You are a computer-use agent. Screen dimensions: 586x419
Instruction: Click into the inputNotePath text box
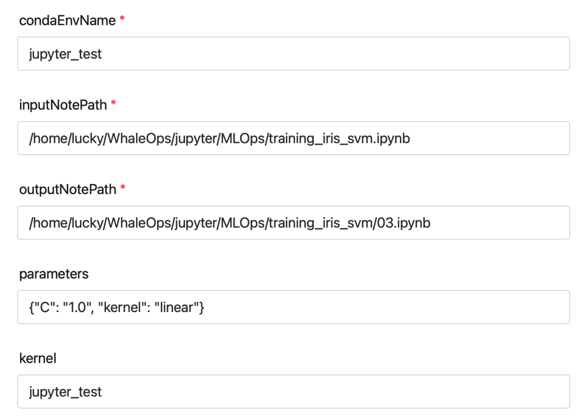point(488,138)
